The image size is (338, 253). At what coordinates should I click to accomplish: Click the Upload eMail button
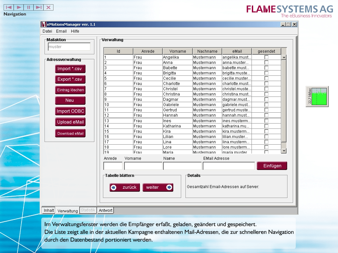click(70, 122)
